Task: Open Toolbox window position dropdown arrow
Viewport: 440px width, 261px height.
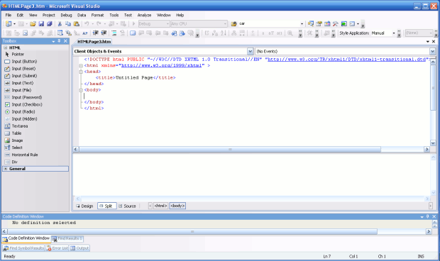Action: (53, 41)
